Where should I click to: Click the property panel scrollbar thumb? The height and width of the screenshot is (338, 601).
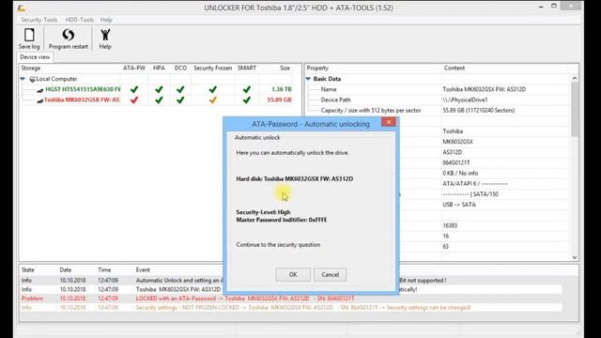574,109
